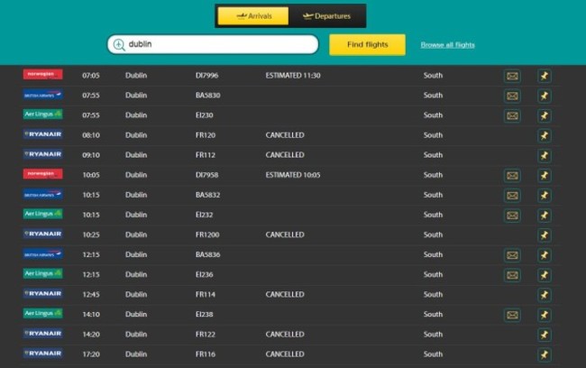586x368 pixels.
Task: Click British Airways logo on BA5832 row
Action: click(x=43, y=194)
